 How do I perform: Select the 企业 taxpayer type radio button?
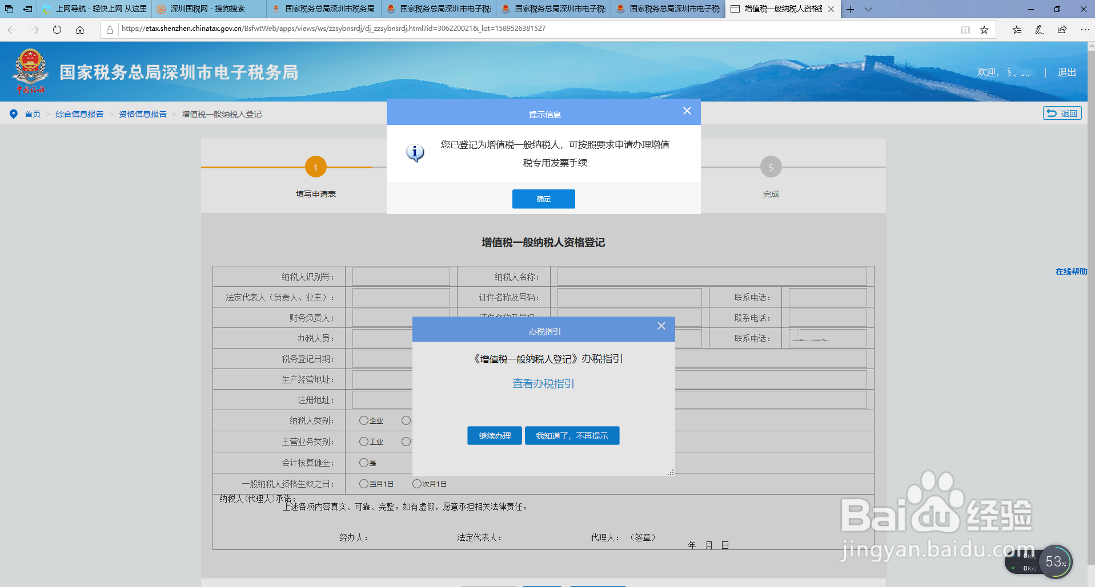363,420
